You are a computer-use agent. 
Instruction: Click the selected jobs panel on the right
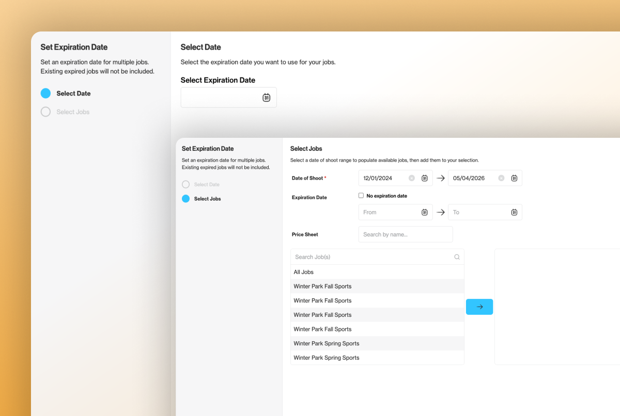[557, 307]
